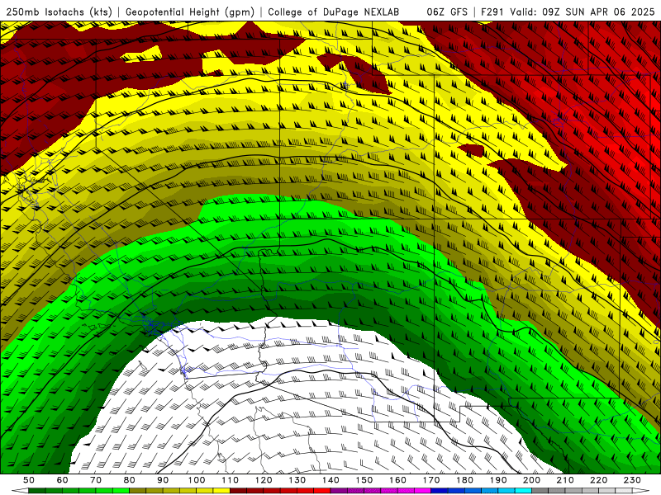Click the legend value 130
The width and height of the screenshot is (661, 495).
297,480
